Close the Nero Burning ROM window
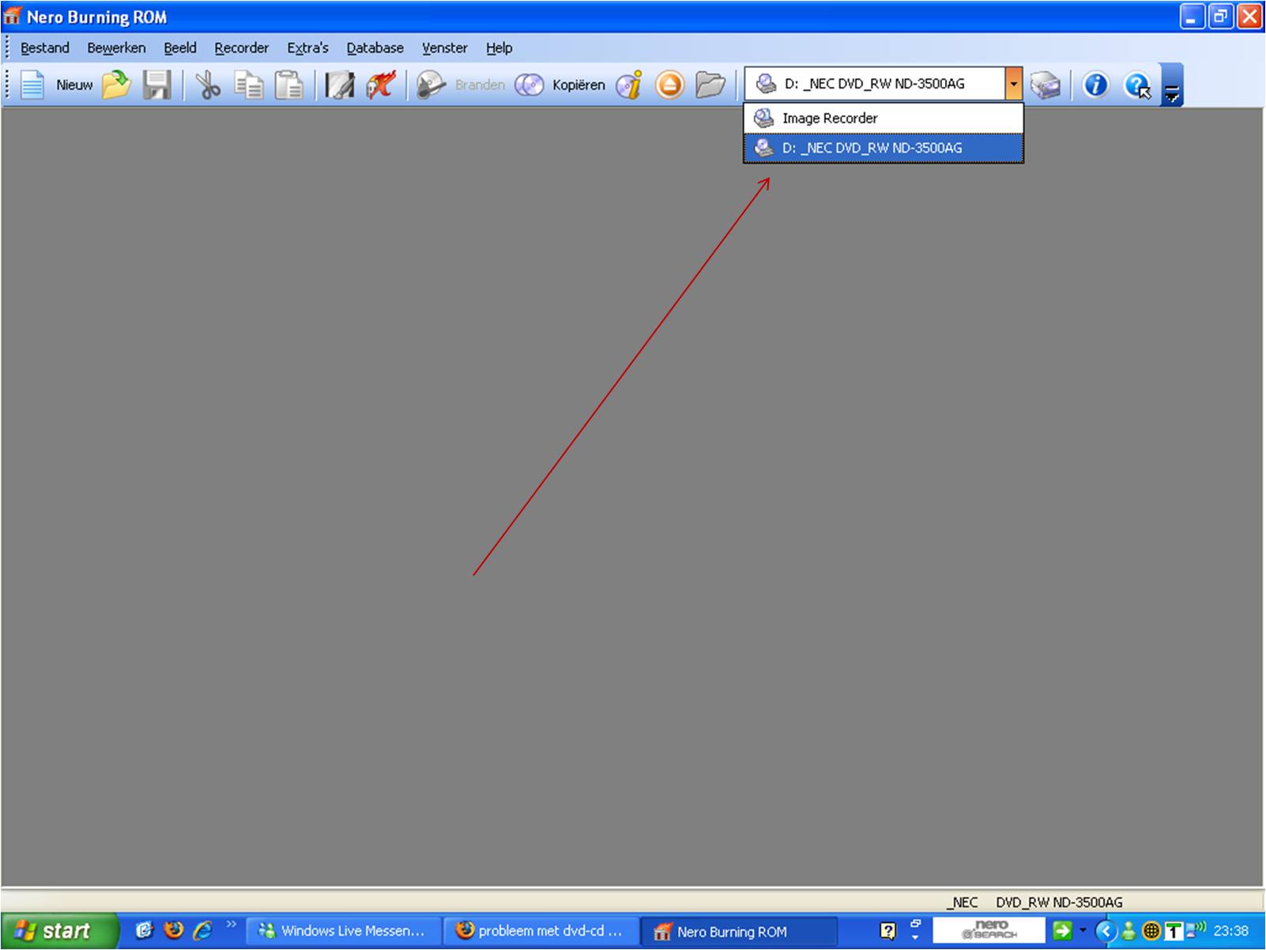 (1249, 17)
